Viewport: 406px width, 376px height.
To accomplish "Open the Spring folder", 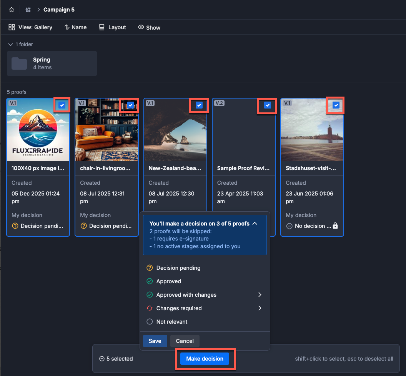I will coord(52,64).
